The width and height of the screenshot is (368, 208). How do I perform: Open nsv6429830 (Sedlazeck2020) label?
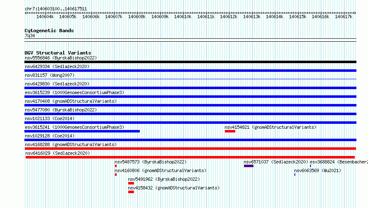tap(57, 84)
